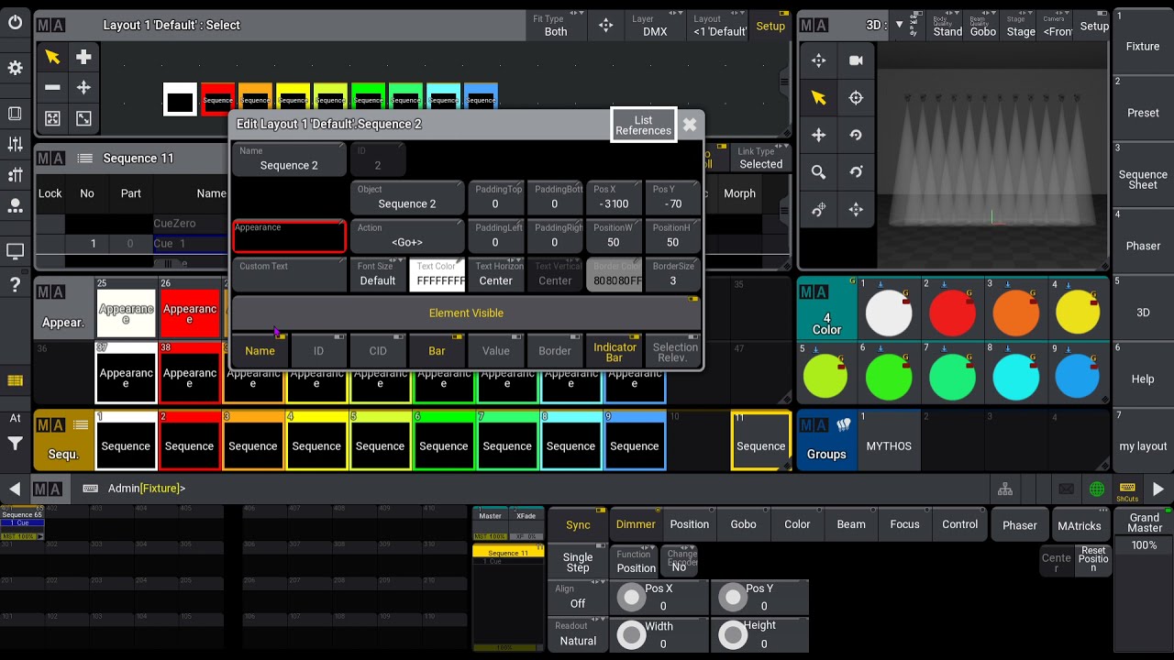The height and width of the screenshot is (660, 1174).
Task: Click the MA logo of Sequence 11 window
Action: pyautogui.click(x=51, y=159)
